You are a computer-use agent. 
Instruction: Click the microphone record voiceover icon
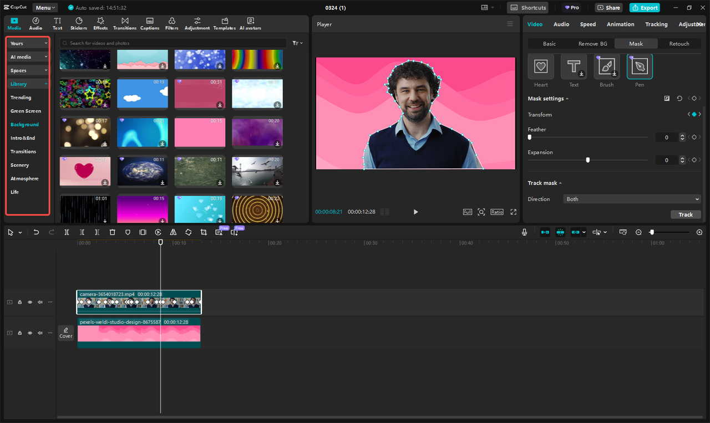[x=524, y=232]
